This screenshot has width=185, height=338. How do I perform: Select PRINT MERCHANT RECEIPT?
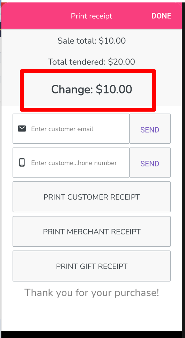coord(92,231)
